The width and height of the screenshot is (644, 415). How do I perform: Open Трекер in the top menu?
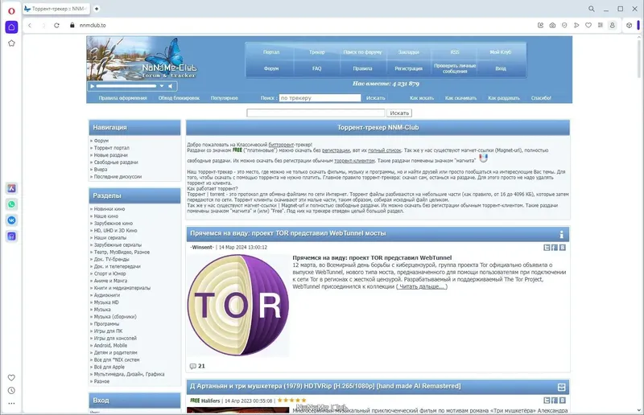(316, 52)
